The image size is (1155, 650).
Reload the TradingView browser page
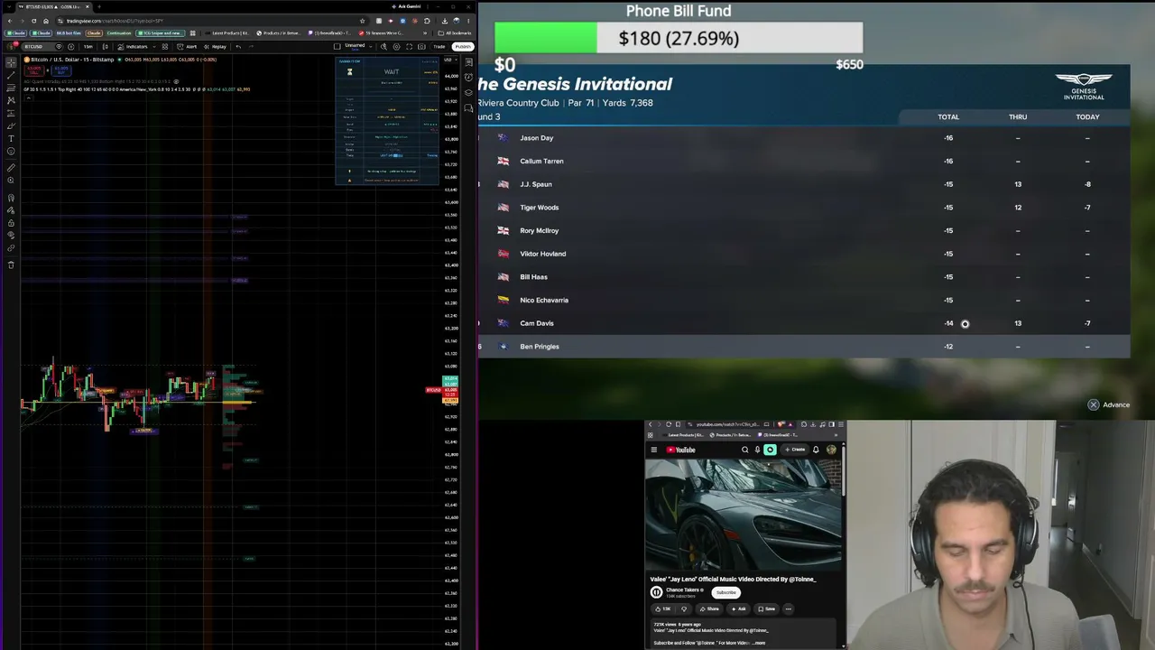point(35,21)
